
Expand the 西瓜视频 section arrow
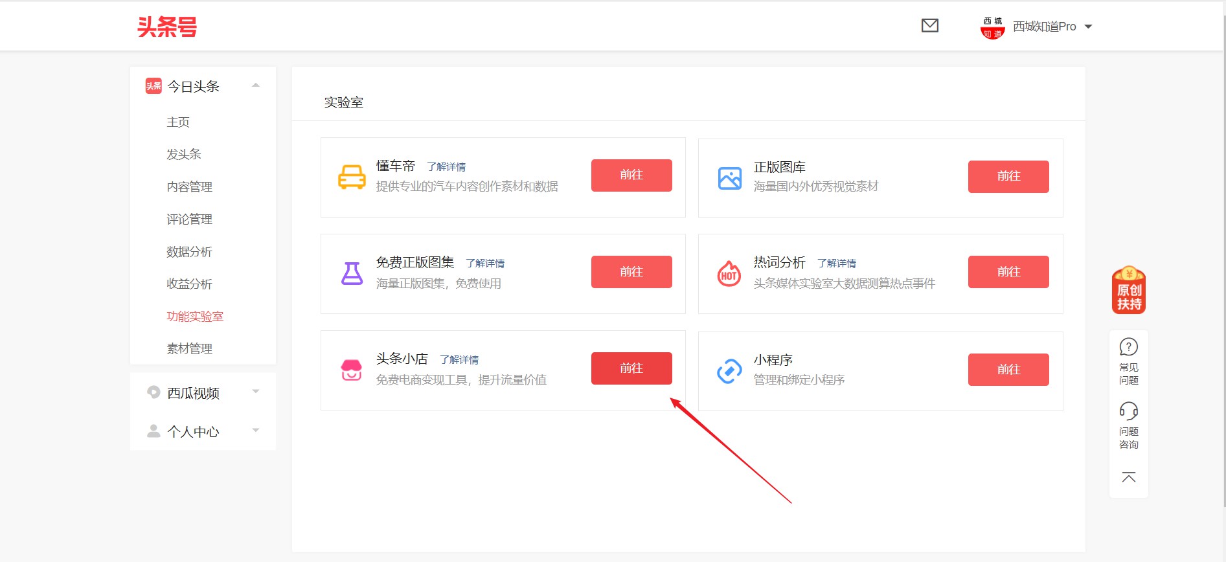click(256, 392)
